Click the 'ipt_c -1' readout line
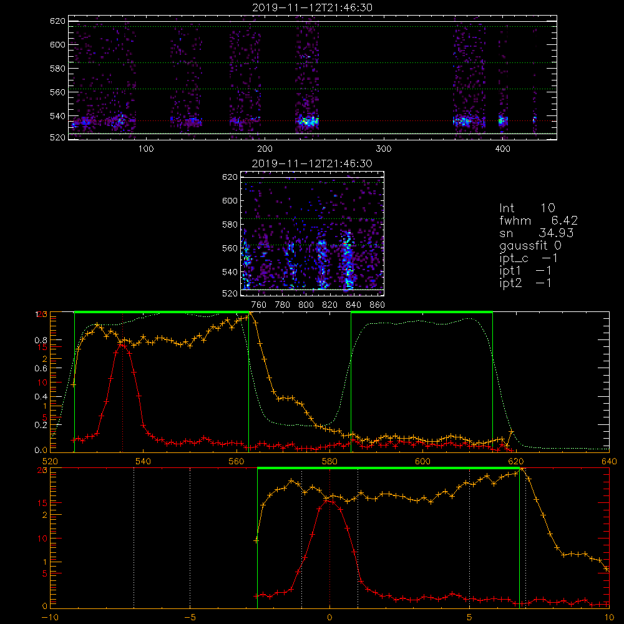Viewport: 624px width, 624px height. [x=529, y=258]
